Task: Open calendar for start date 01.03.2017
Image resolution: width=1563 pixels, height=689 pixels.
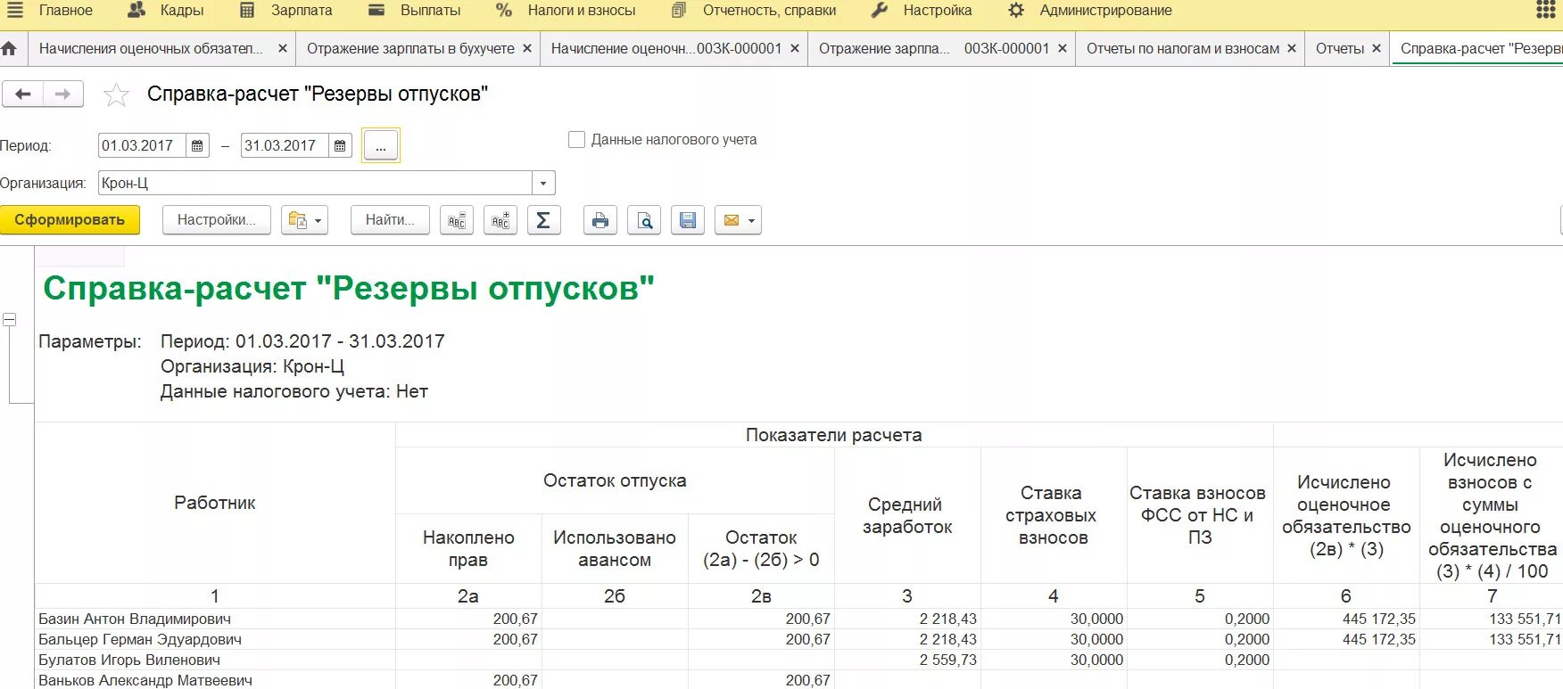Action: (197, 146)
